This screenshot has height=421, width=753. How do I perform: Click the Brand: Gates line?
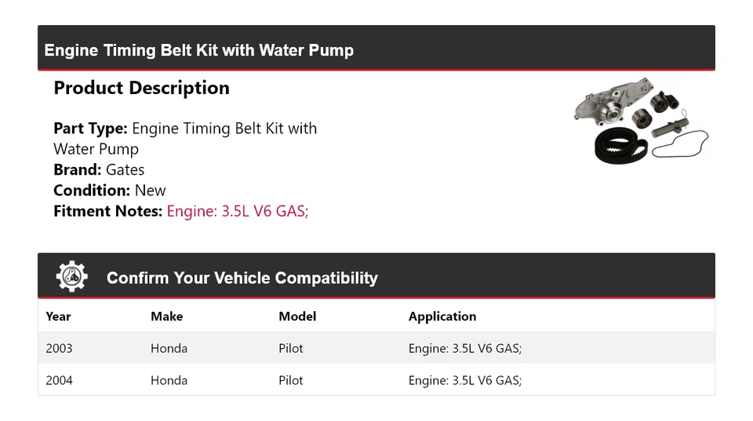click(x=99, y=169)
